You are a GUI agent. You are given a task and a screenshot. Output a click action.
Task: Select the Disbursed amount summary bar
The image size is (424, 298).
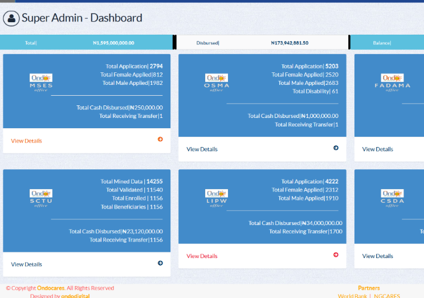pos(262,43)
